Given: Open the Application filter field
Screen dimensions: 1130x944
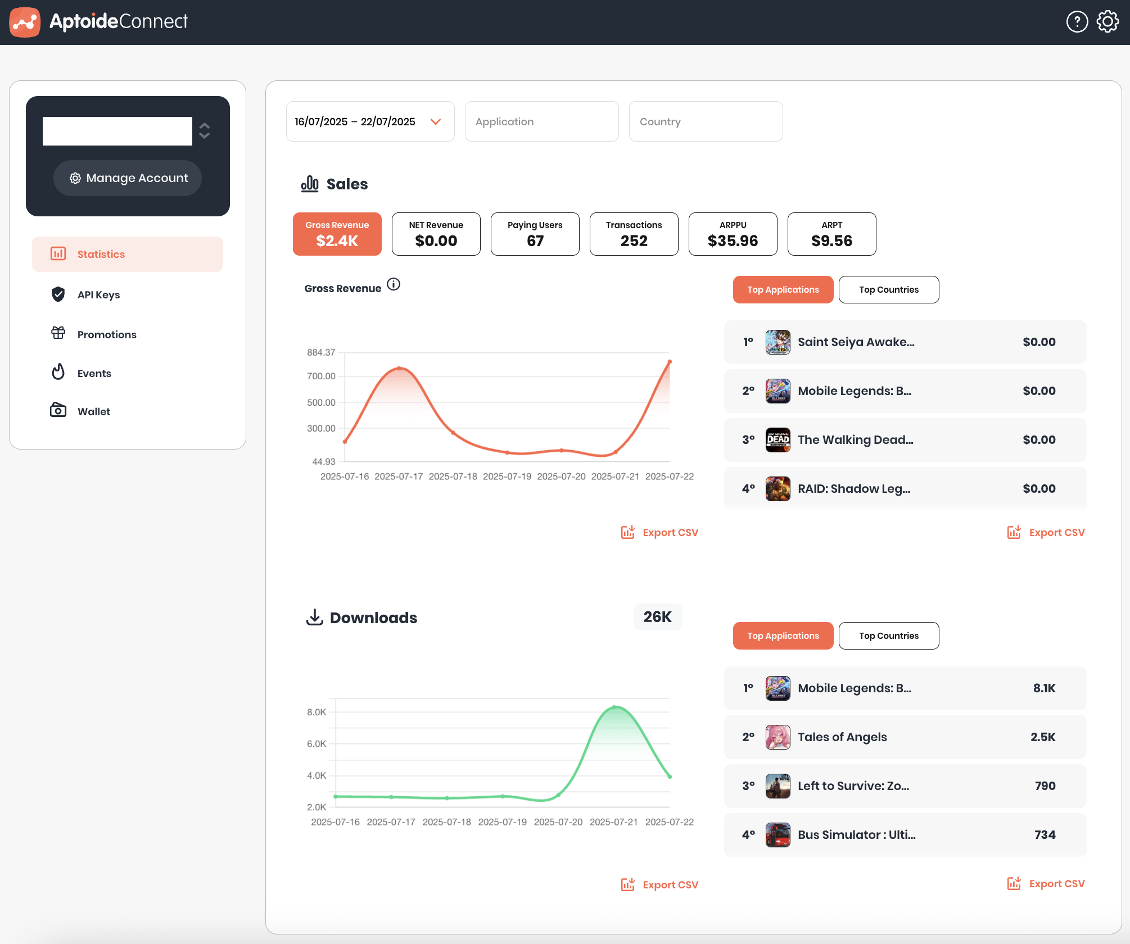Looking at the screenshot, I should coord(542,121).
